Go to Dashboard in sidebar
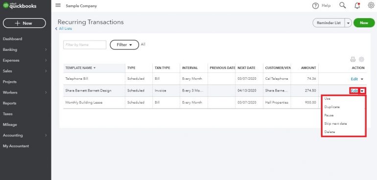 point(13,39)
